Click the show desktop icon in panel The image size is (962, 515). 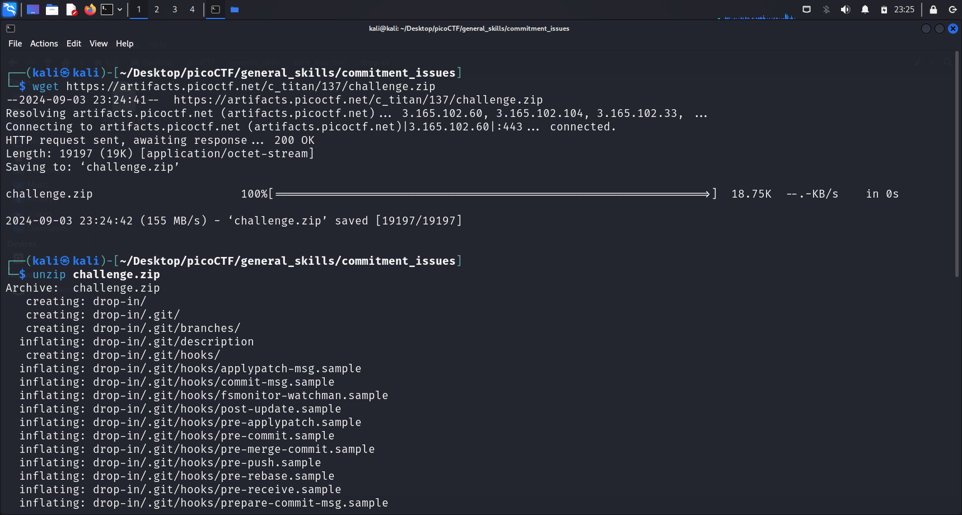[x=33, y=10]
